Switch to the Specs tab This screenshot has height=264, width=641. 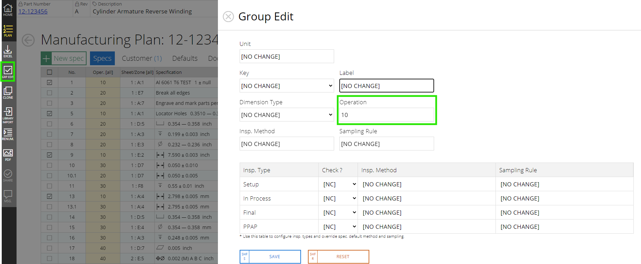102,58
